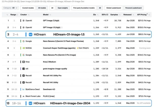Sort by rank using the first column arrows
154x107 pixels.
tap(7, 15)
